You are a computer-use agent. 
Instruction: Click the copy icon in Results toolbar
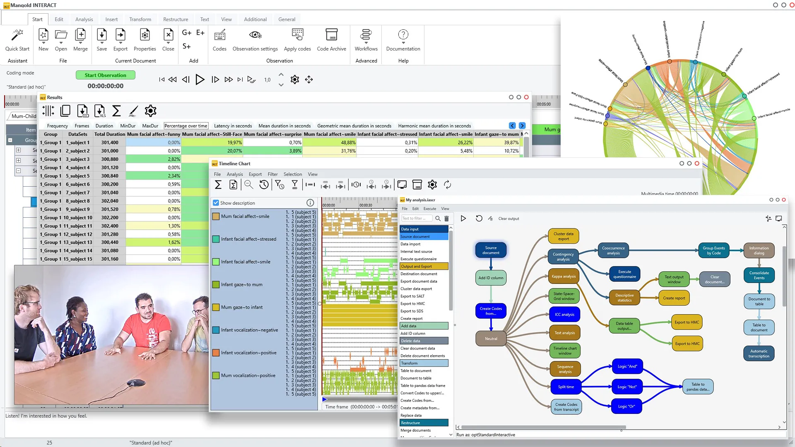tap(65, 111)
